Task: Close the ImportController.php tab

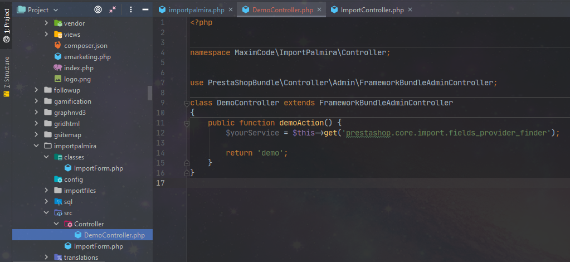Action: [x=411, y=10]
